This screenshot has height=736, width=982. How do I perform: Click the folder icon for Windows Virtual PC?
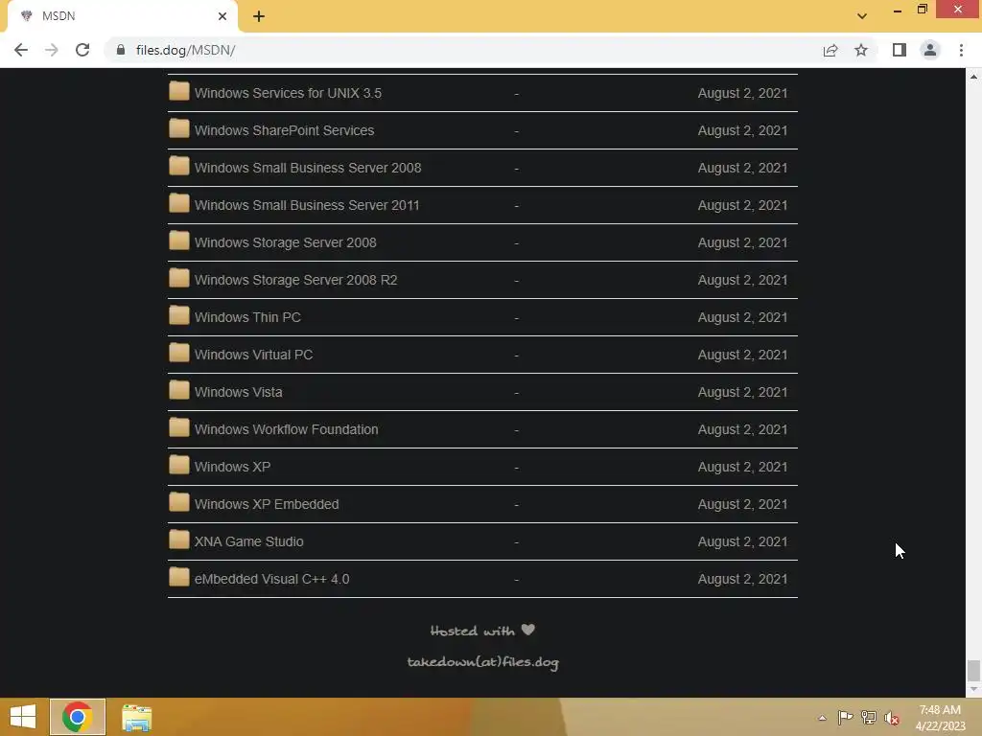click(x=179, y=353)
